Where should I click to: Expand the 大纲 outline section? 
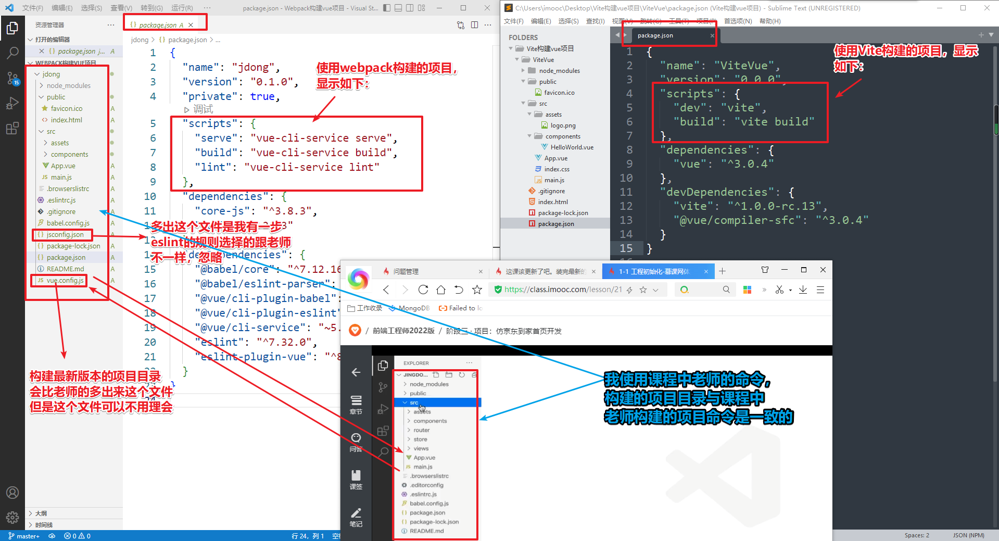[30, 513]
